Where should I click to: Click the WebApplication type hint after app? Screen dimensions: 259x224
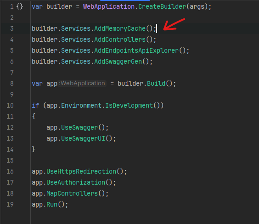click(83, 83)
